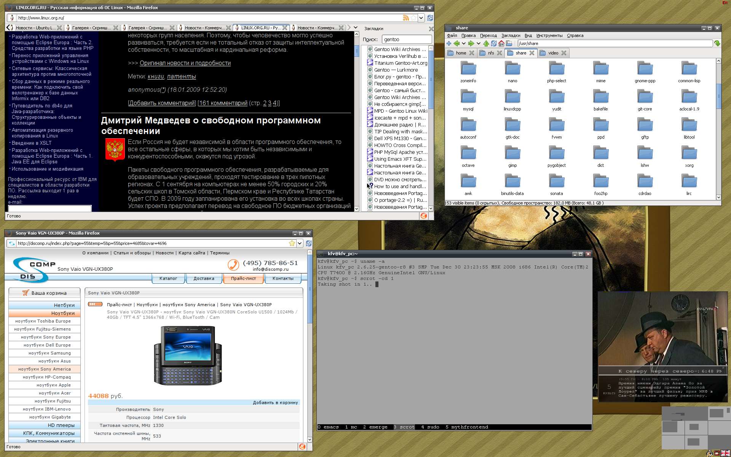731x457 pixels.
Task: Open a new tab in the file manager
Action: click(449, 43)
